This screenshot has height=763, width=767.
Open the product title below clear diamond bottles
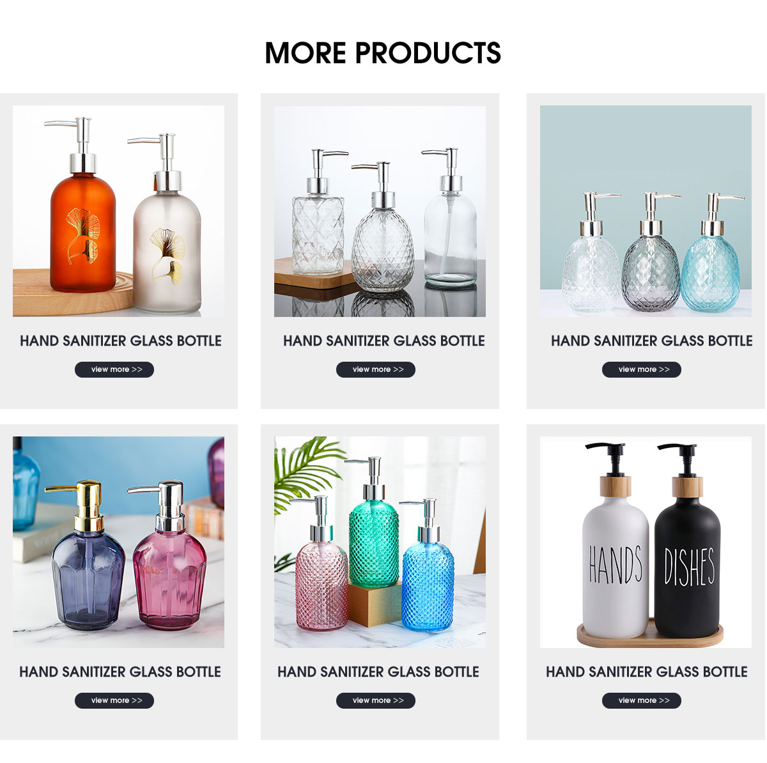[x=384, y=341]
